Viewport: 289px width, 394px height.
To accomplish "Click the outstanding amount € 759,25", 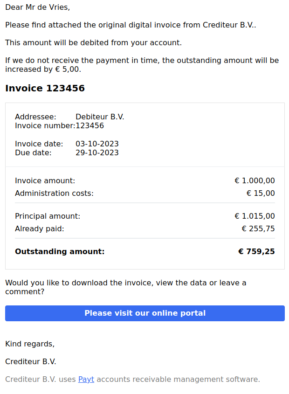I will 256,251.
